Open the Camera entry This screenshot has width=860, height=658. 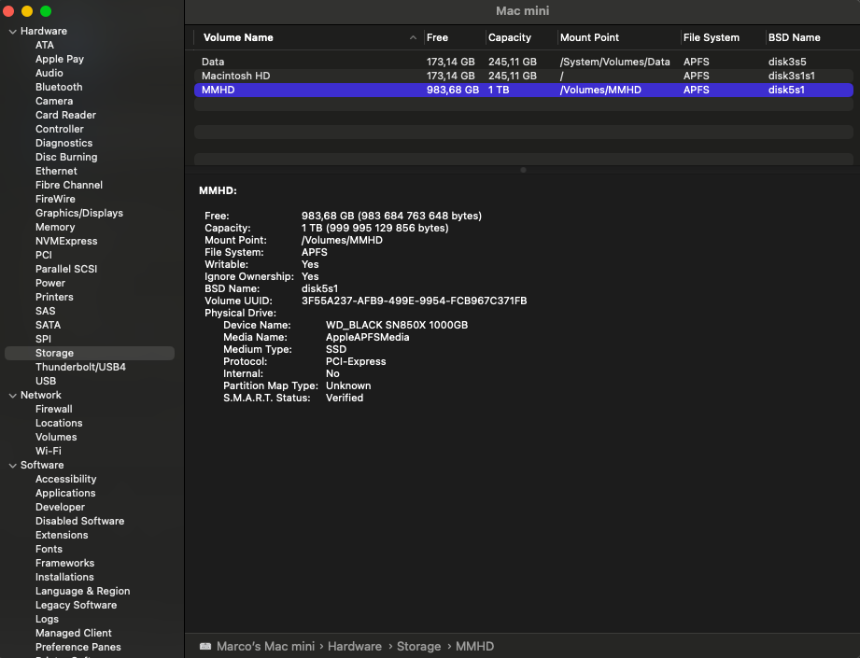point(54,101)
